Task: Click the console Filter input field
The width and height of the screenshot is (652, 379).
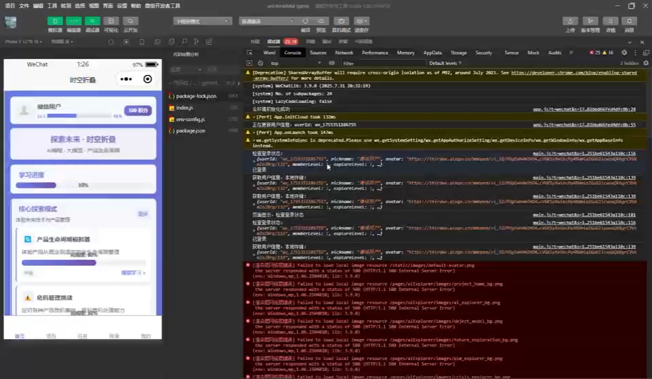Action: (384, 64)
